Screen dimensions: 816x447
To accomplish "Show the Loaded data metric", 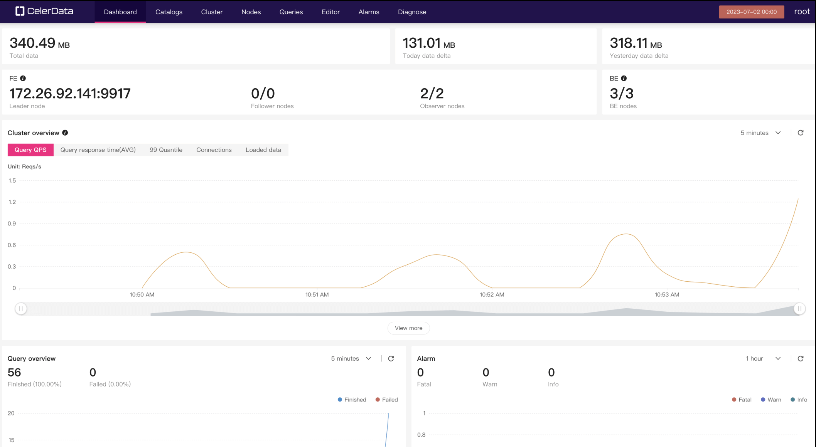I will pyautogui.click(x=263, y=150).
